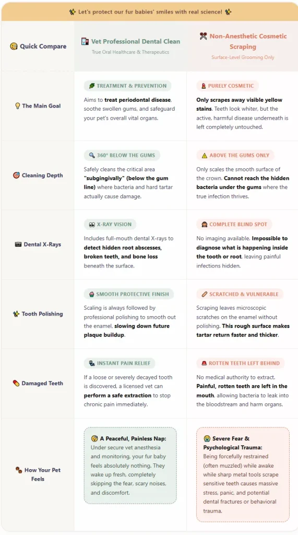Click the hospital icon beside Vet Professional Dental Clean
This screenshot has width=298, height=535.
point(85,41)
